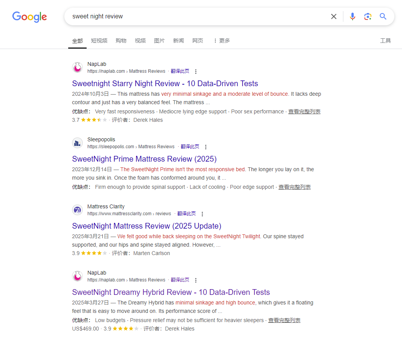Click the US$469.00 price text

[x=85, y=329]
